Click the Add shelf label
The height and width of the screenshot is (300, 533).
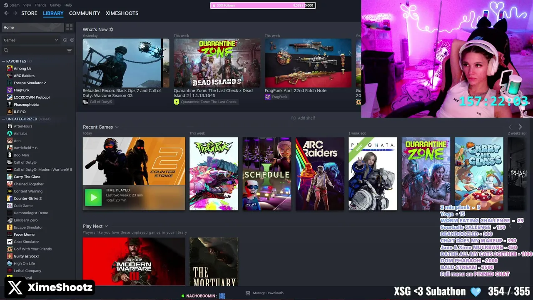click(x=306, y=118)
